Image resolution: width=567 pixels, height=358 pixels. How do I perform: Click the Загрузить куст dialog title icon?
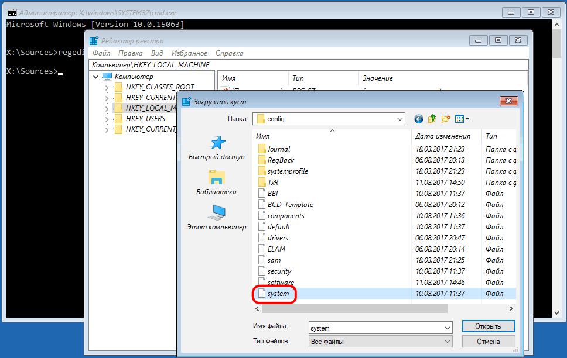point(186,102)
